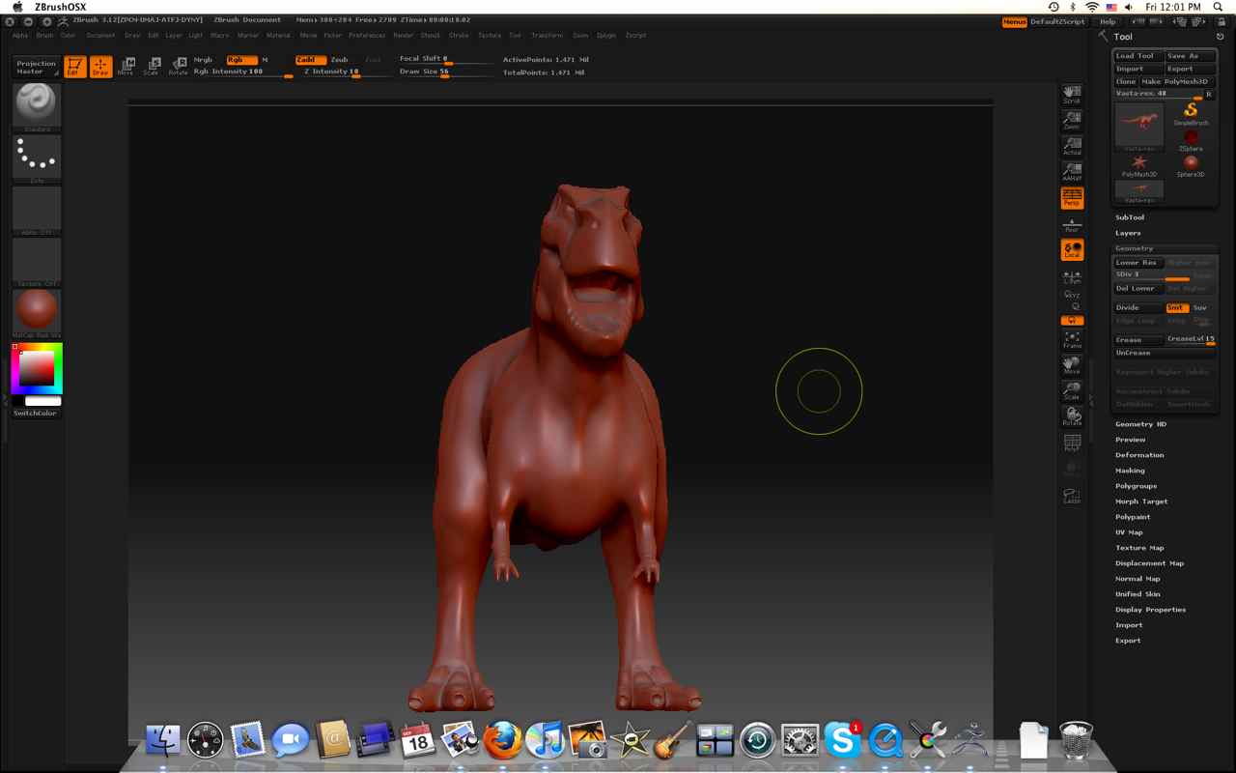Viewport: 1236px width, 773px height.
Task: Click the Save As button
Action: [1191, 56]
